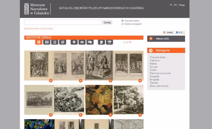
Task: Open the Malarstwo category
Action: click(x=155, y=61)
